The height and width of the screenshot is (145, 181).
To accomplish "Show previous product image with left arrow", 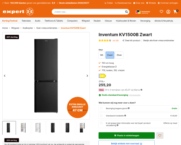I will 5,76.
